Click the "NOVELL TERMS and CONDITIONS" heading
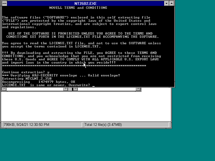 pyautogui.click(x=78, y=8)
